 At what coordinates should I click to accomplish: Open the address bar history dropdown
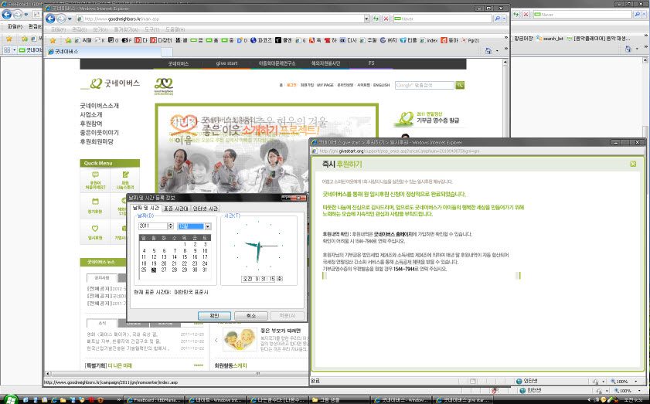pyautogui.click(x=366, y=19)
